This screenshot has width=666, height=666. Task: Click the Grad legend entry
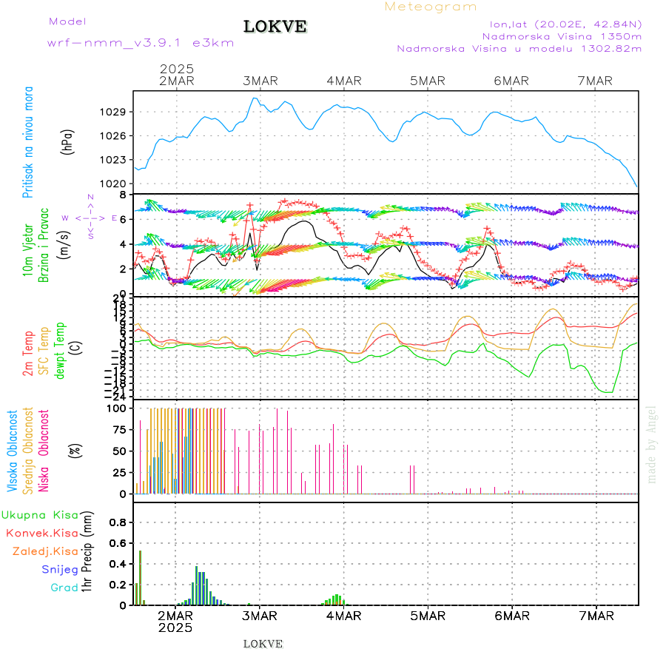click(x=64, y=588)
